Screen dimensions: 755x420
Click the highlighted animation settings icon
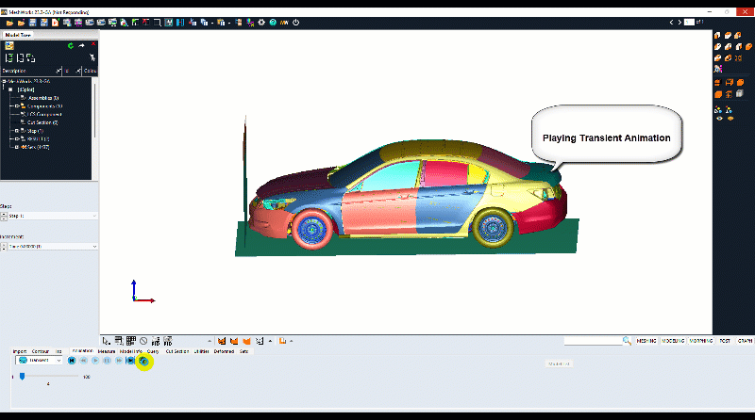(143, 361)
